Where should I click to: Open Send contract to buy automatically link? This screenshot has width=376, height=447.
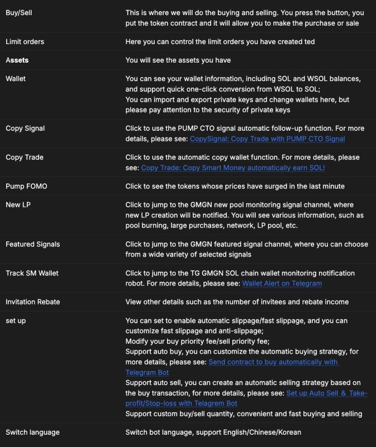click(273, 362)
